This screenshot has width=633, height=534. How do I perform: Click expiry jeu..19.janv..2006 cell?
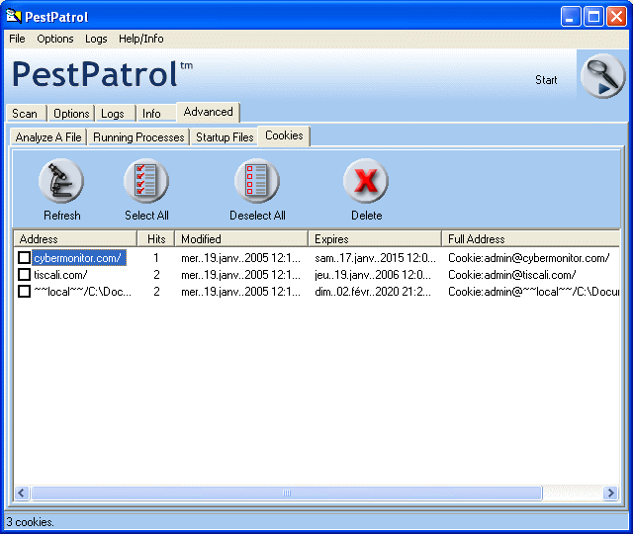click(x=373, y=275)
